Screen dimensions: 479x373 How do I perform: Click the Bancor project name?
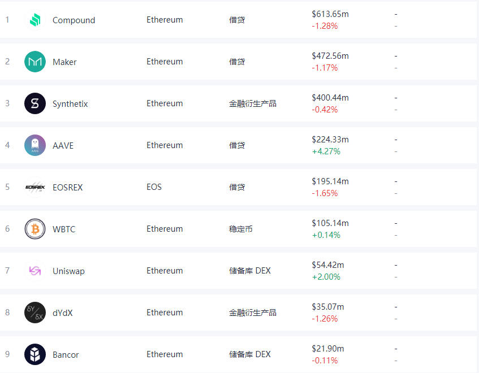[x=66, y=355]
